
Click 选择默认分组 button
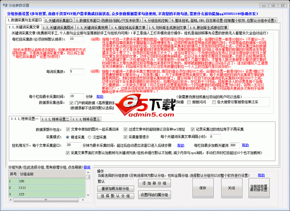pyautogui.click(x=115, y=196)
